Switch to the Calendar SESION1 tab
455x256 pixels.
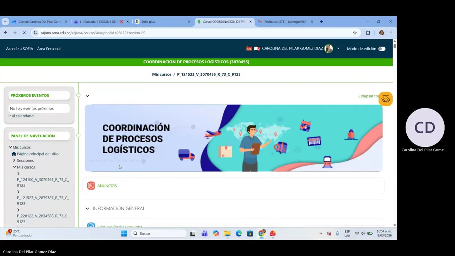(101, 22)
